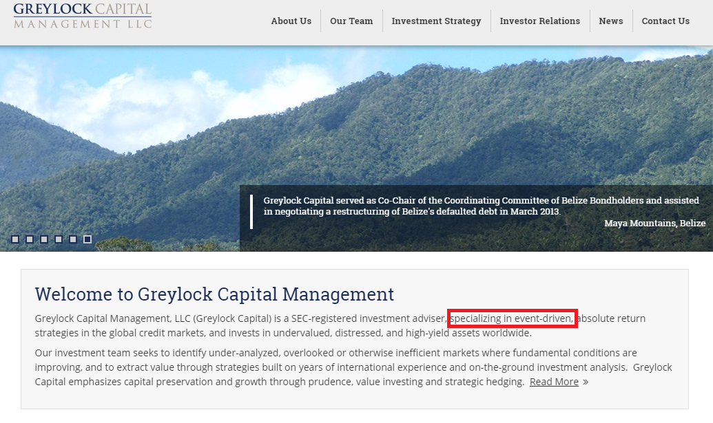This screenshot has height=423, width=713.
Task: Choose the fourth carousel indicator dot
Action: pos(59,239)
